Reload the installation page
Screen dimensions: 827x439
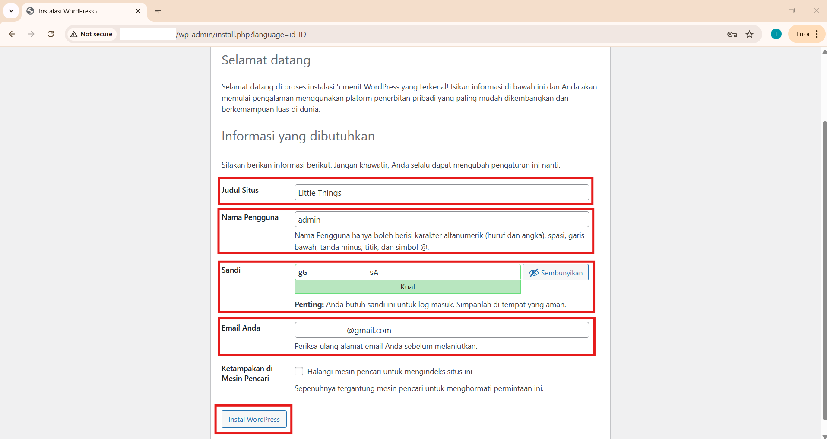pos(51,34)
